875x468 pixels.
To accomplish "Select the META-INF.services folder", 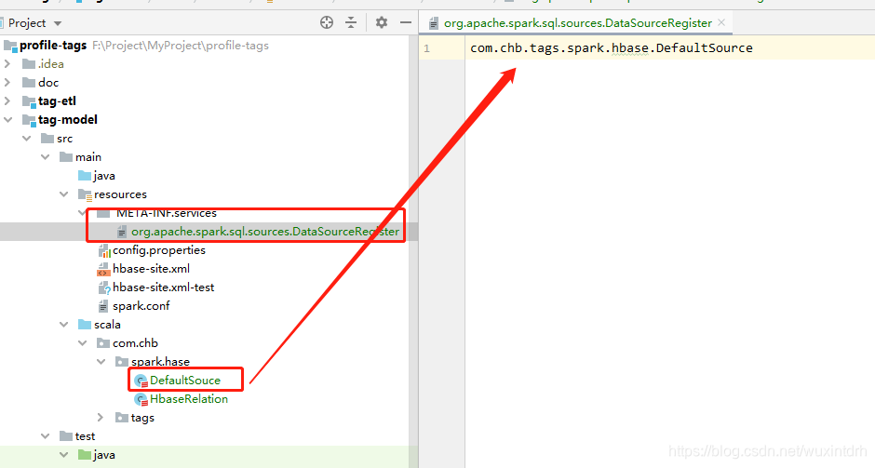I will point(167,213).
